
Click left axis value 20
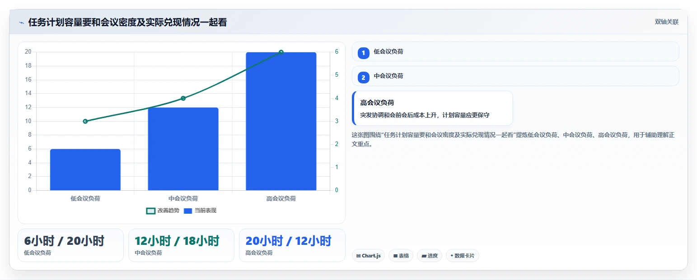click(x=28, y=52)
